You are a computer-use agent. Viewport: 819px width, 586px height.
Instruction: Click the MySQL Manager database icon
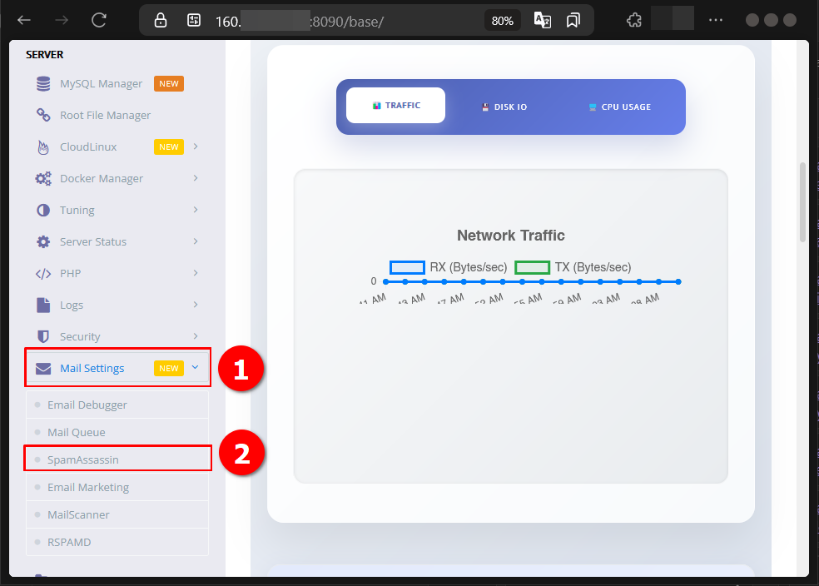(43, 83)
